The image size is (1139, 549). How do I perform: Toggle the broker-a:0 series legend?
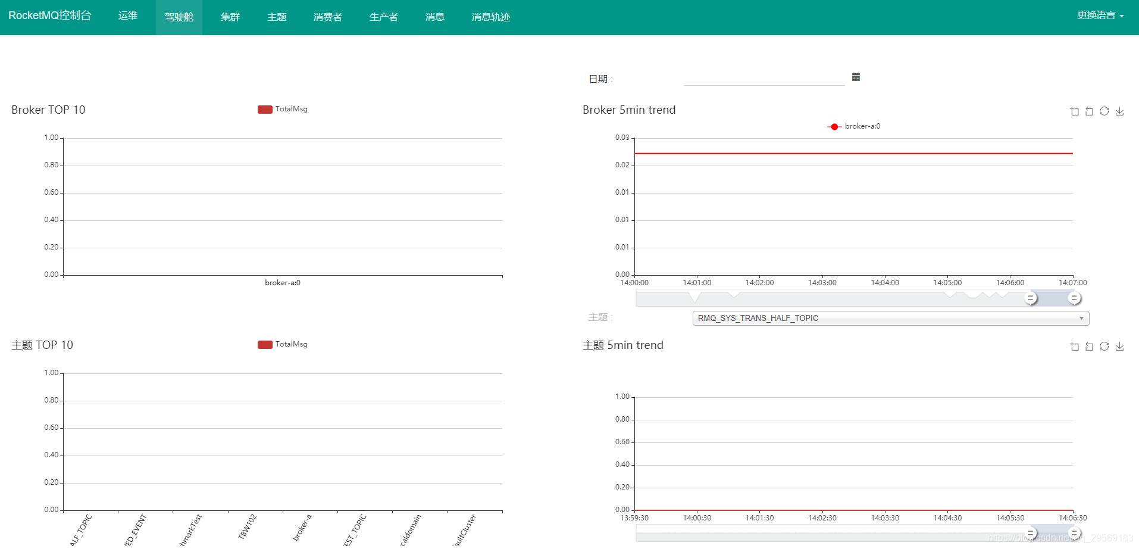854,126
